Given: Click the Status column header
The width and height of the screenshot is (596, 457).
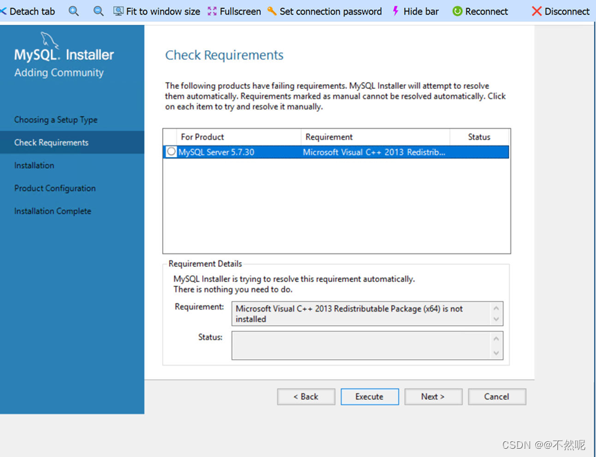Looking at the screenshot, I should pos(479,136).
